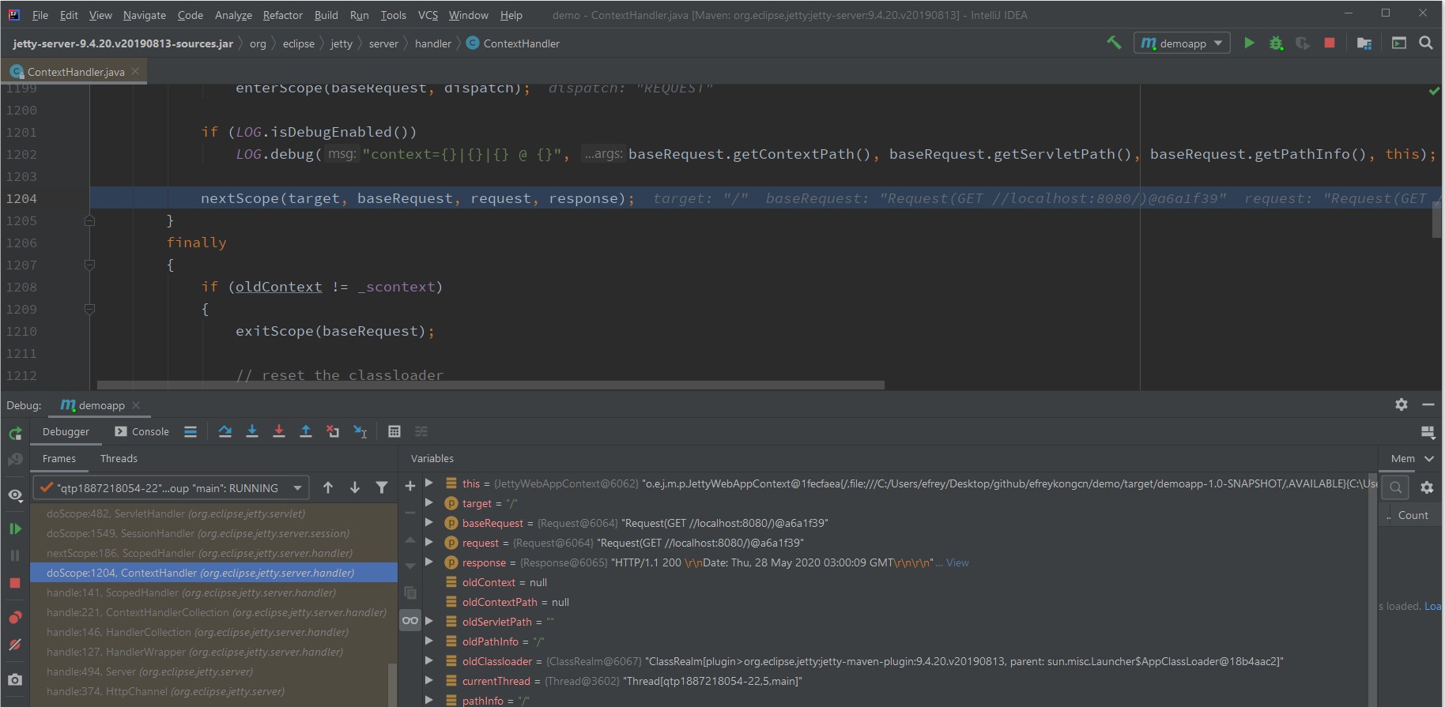Take a thread dump with the camera icon
This screenshot has width=1445, height=707.
tap(15, 679)
